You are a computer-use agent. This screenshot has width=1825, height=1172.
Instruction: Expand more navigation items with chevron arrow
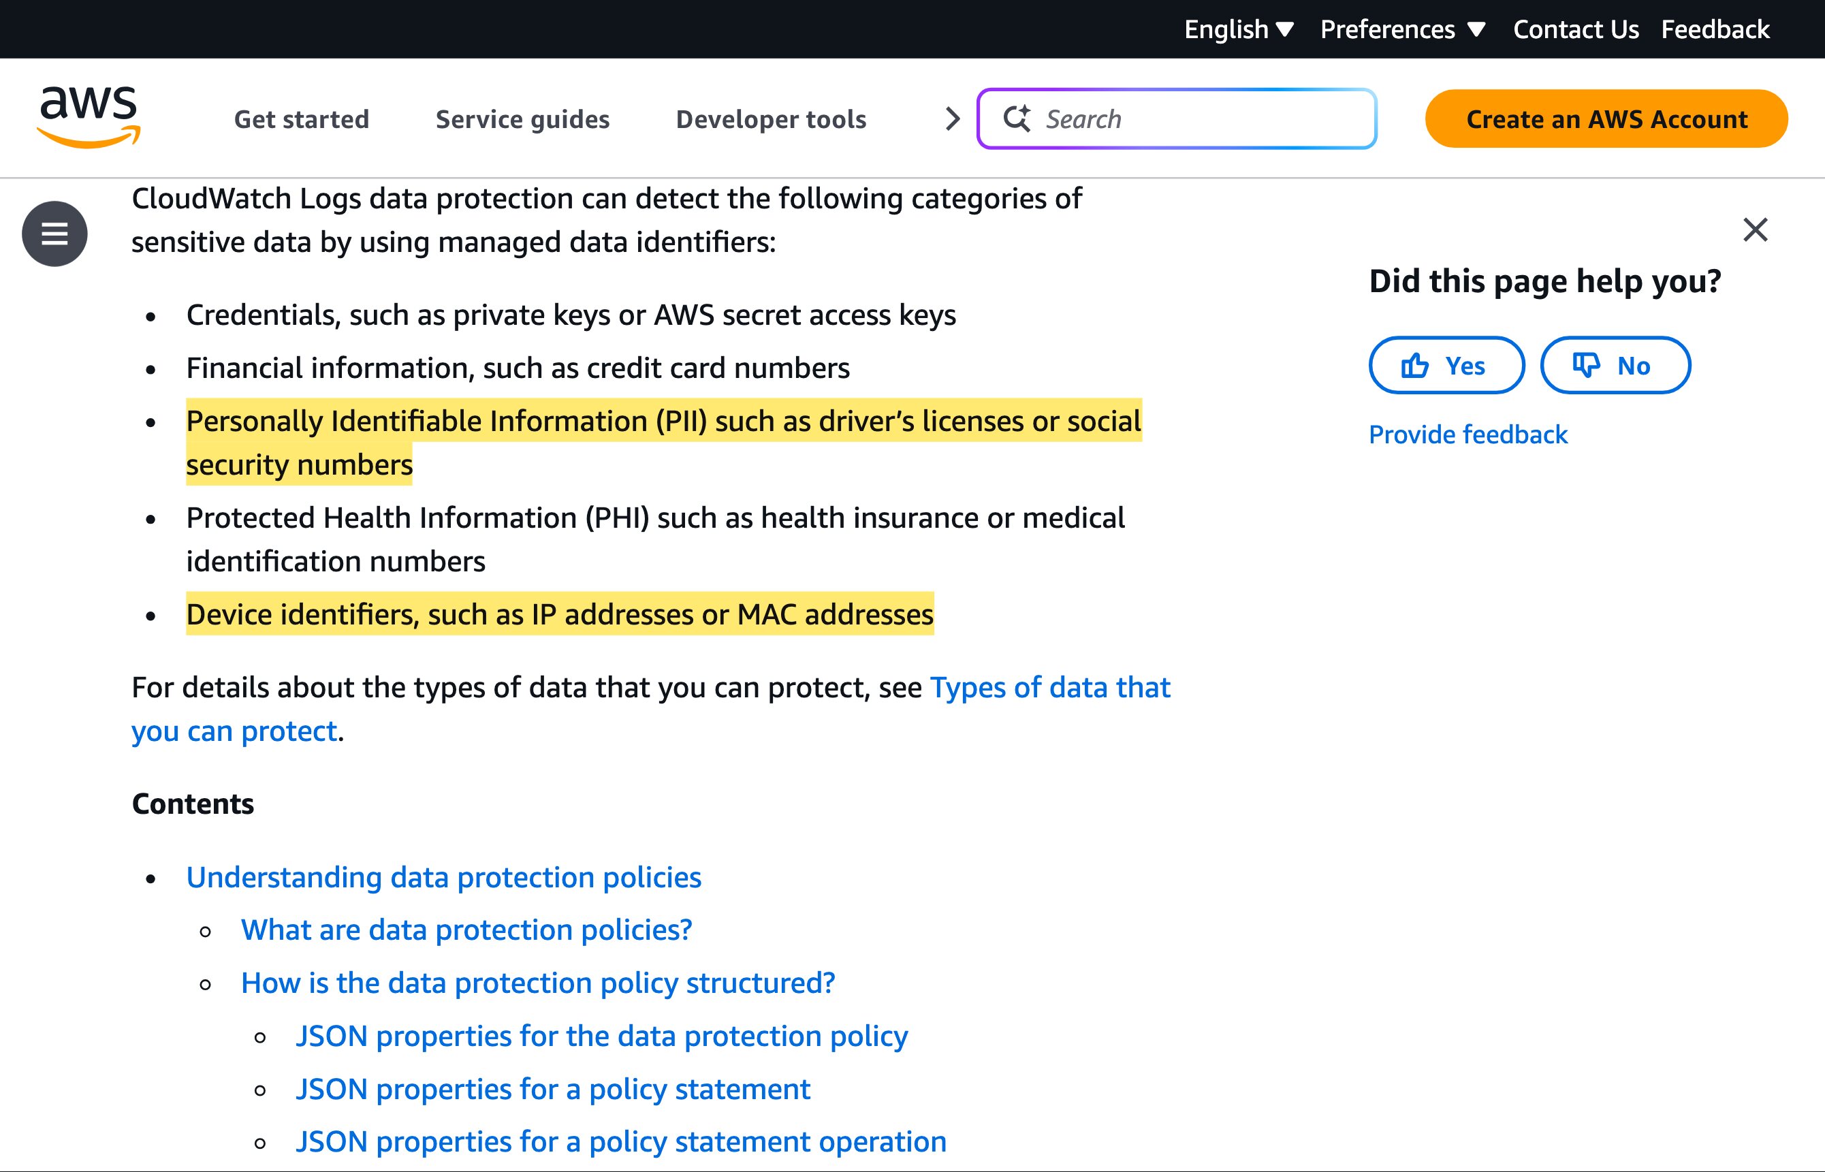tap(952, 118)
